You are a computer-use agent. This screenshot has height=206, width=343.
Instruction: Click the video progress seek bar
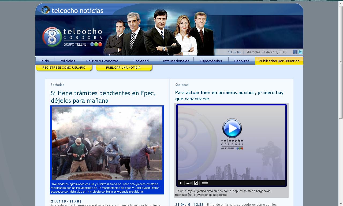(243, 183)
